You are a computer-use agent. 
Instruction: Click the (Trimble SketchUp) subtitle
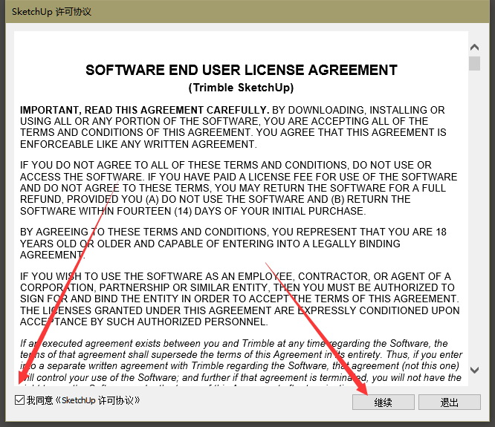click(242, 88)
